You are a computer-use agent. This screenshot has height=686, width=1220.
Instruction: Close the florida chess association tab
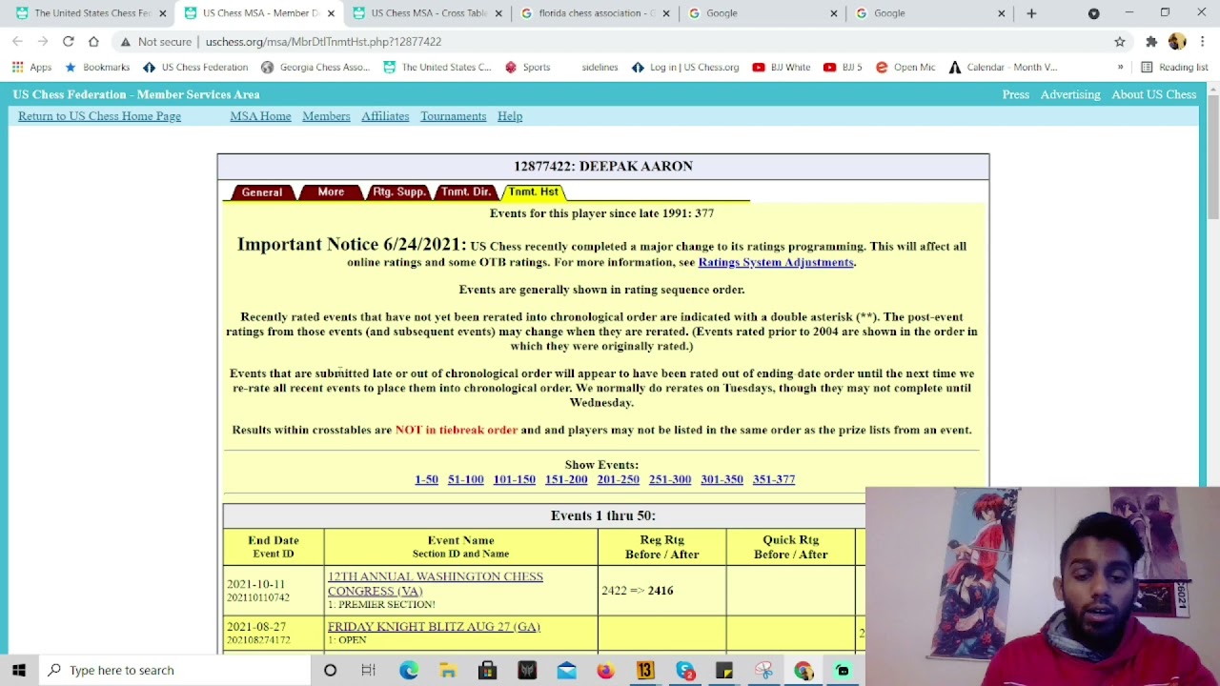666,13
